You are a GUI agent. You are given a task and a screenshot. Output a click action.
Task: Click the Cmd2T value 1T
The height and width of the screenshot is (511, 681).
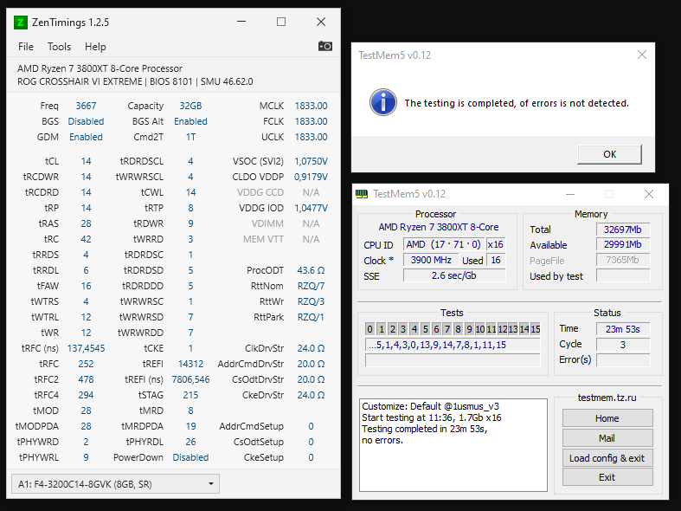point(190,137)
